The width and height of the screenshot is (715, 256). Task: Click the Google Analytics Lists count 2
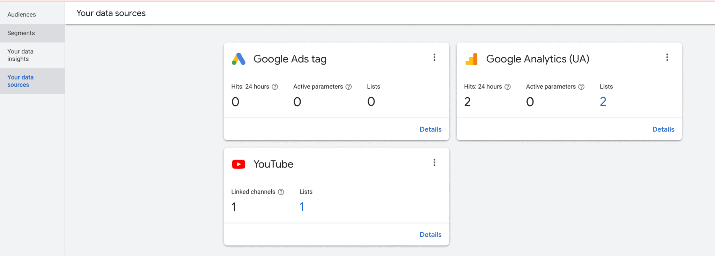(603, 101)
